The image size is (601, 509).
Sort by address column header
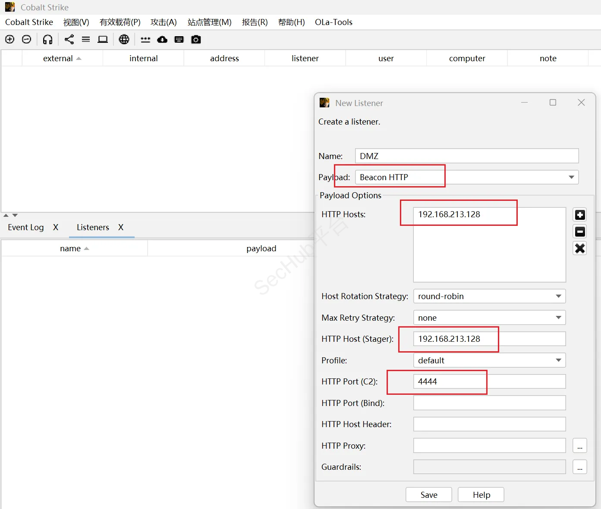click(x=224, y=58)
